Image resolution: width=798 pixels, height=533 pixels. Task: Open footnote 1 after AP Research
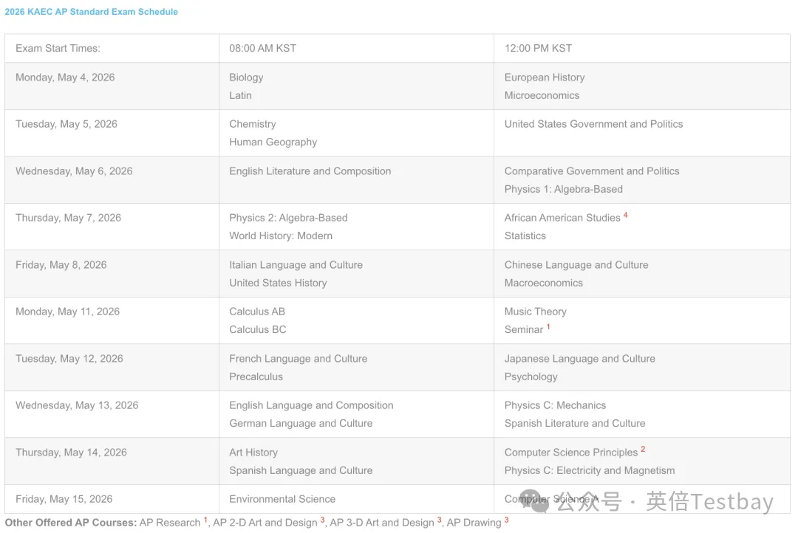tap(205, 520)
